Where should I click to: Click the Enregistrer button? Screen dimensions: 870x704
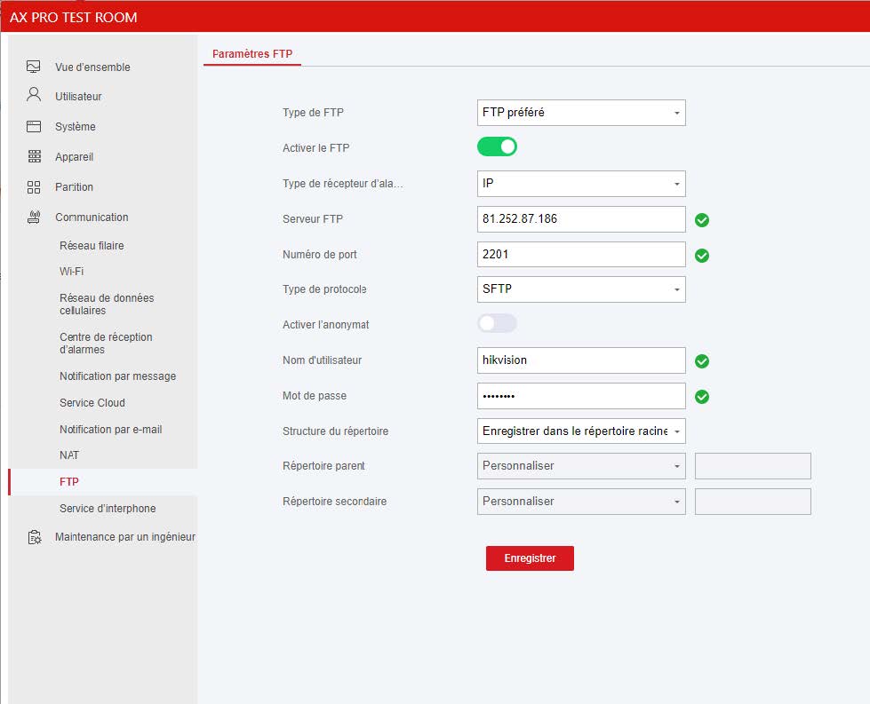529,558
